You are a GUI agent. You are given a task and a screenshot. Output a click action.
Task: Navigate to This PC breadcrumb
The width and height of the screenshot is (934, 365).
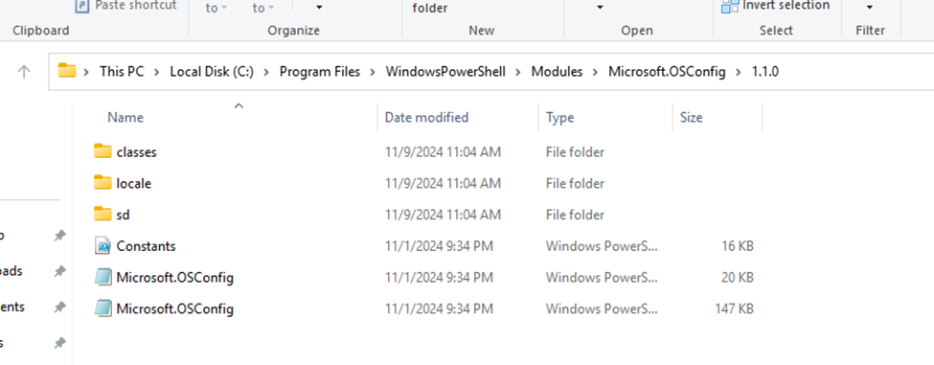pyautogui.click(x=122, y=72)
